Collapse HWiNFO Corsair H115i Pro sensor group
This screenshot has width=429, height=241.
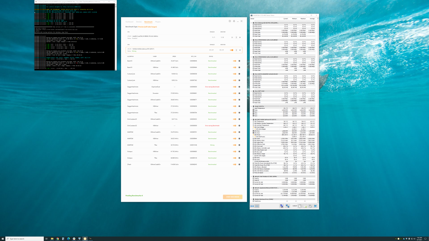click(252, 106)
